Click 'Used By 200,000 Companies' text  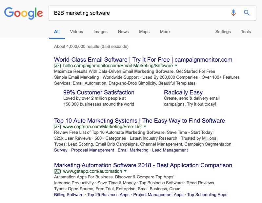pos(170,77)
